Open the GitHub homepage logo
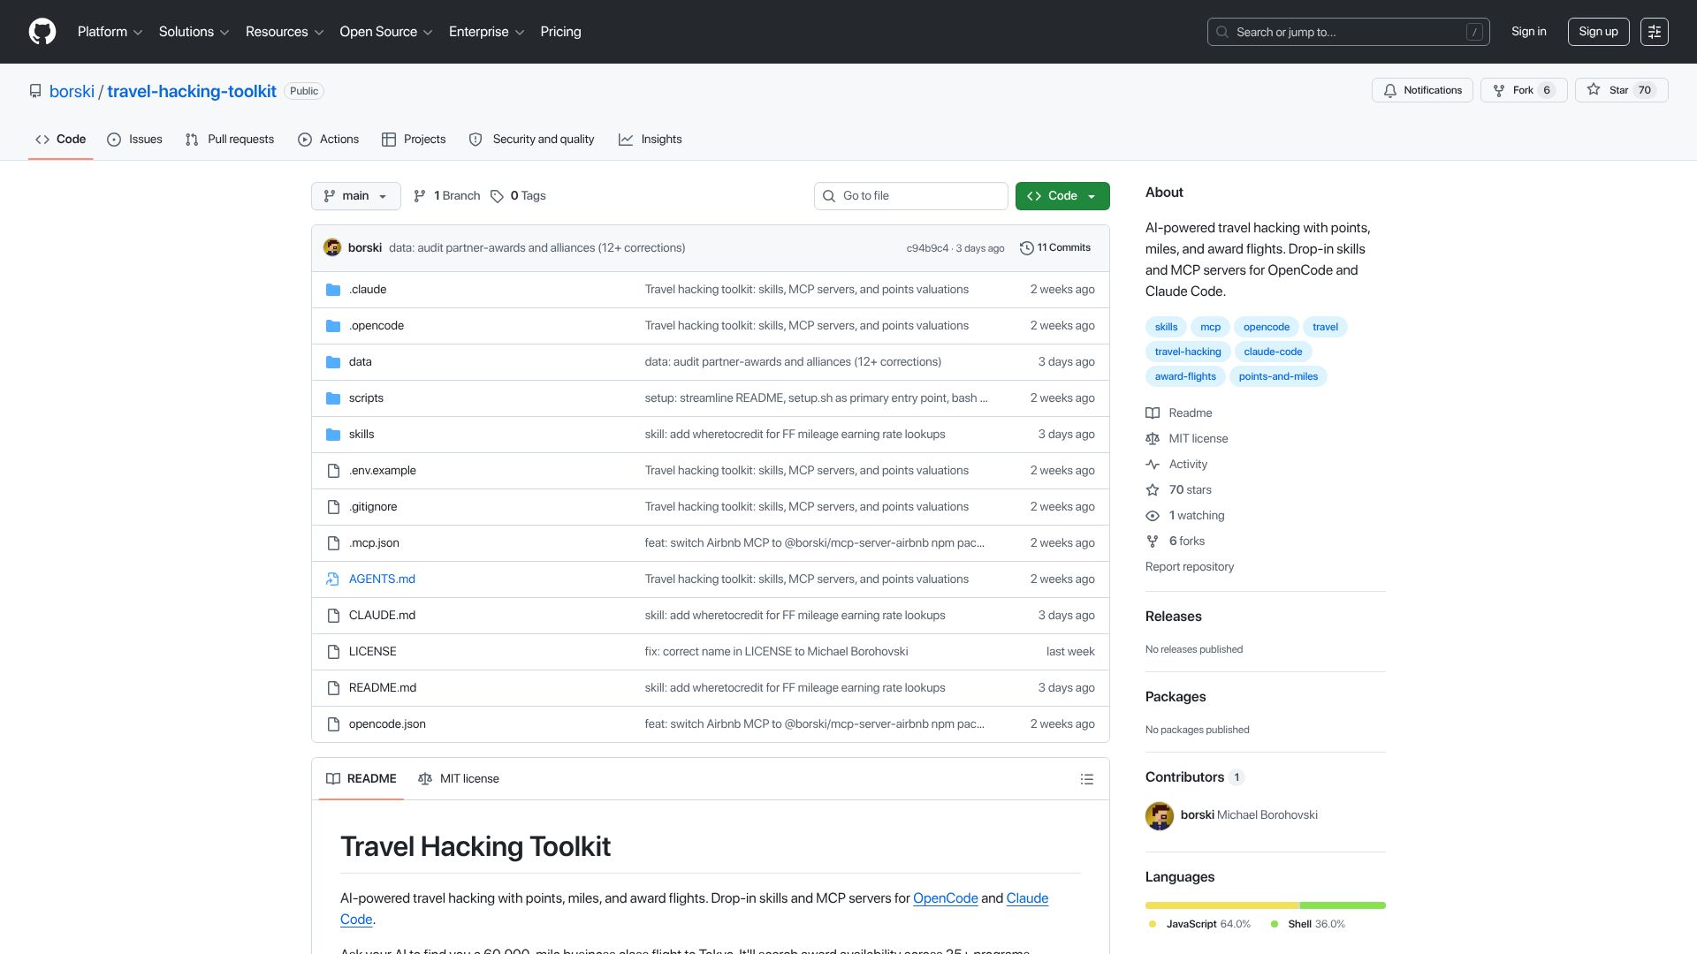 (42, 32)
